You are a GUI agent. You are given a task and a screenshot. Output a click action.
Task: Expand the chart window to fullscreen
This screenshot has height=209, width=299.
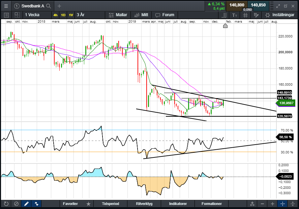[278, 6]
